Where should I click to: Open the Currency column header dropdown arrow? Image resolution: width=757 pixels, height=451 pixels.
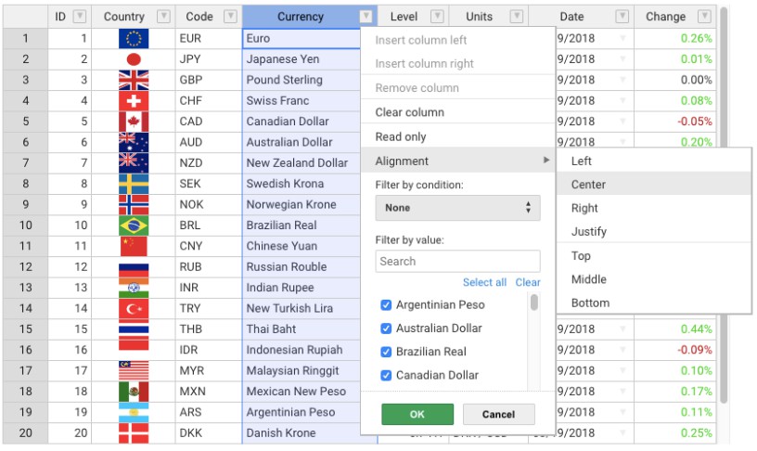pyautogui.click(x=366, y=17)
